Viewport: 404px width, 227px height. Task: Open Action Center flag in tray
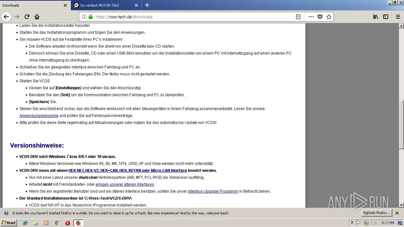pyautogui.click(x=359, y=223)
